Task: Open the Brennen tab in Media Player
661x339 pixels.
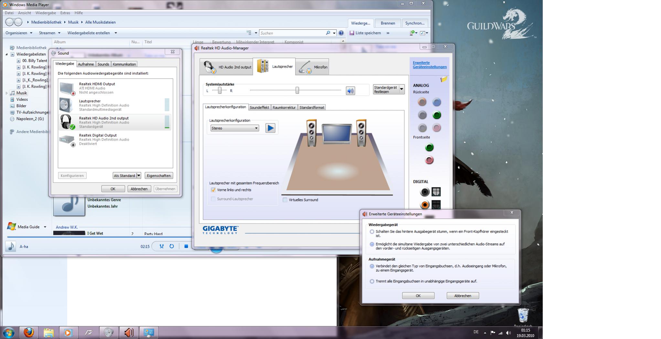Action: 388,23
